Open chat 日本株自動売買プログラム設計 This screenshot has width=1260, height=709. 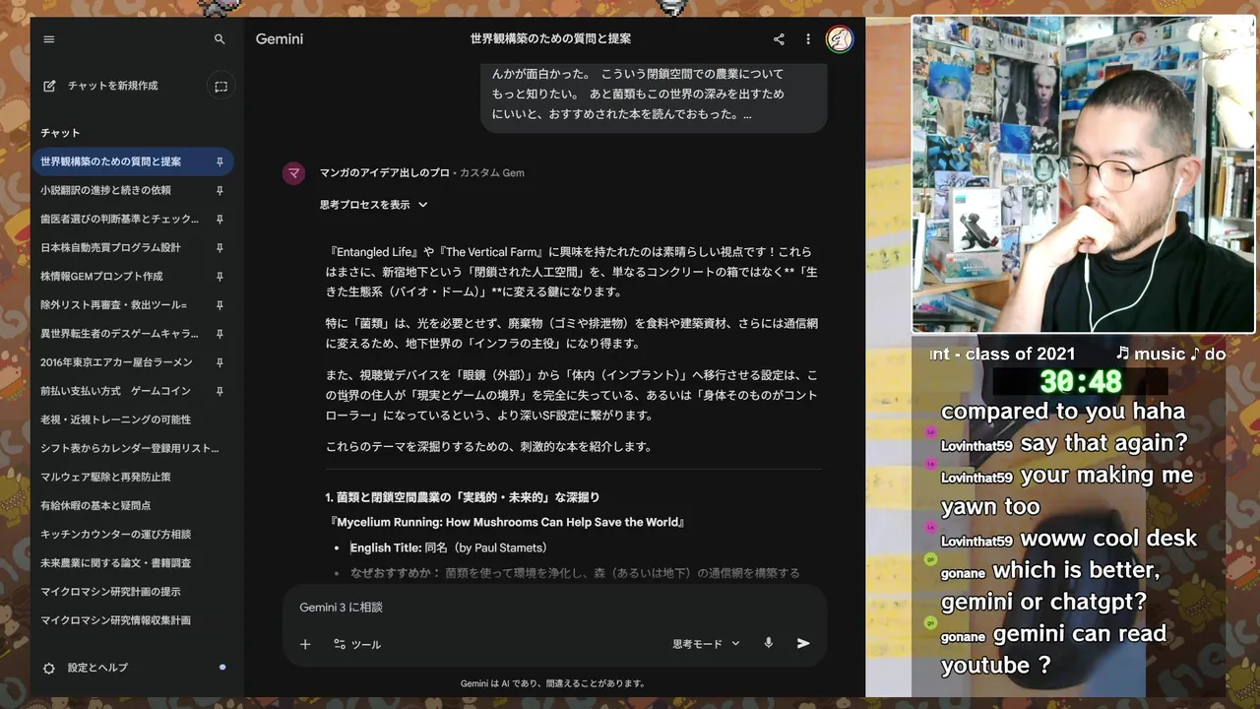point(110,247)
